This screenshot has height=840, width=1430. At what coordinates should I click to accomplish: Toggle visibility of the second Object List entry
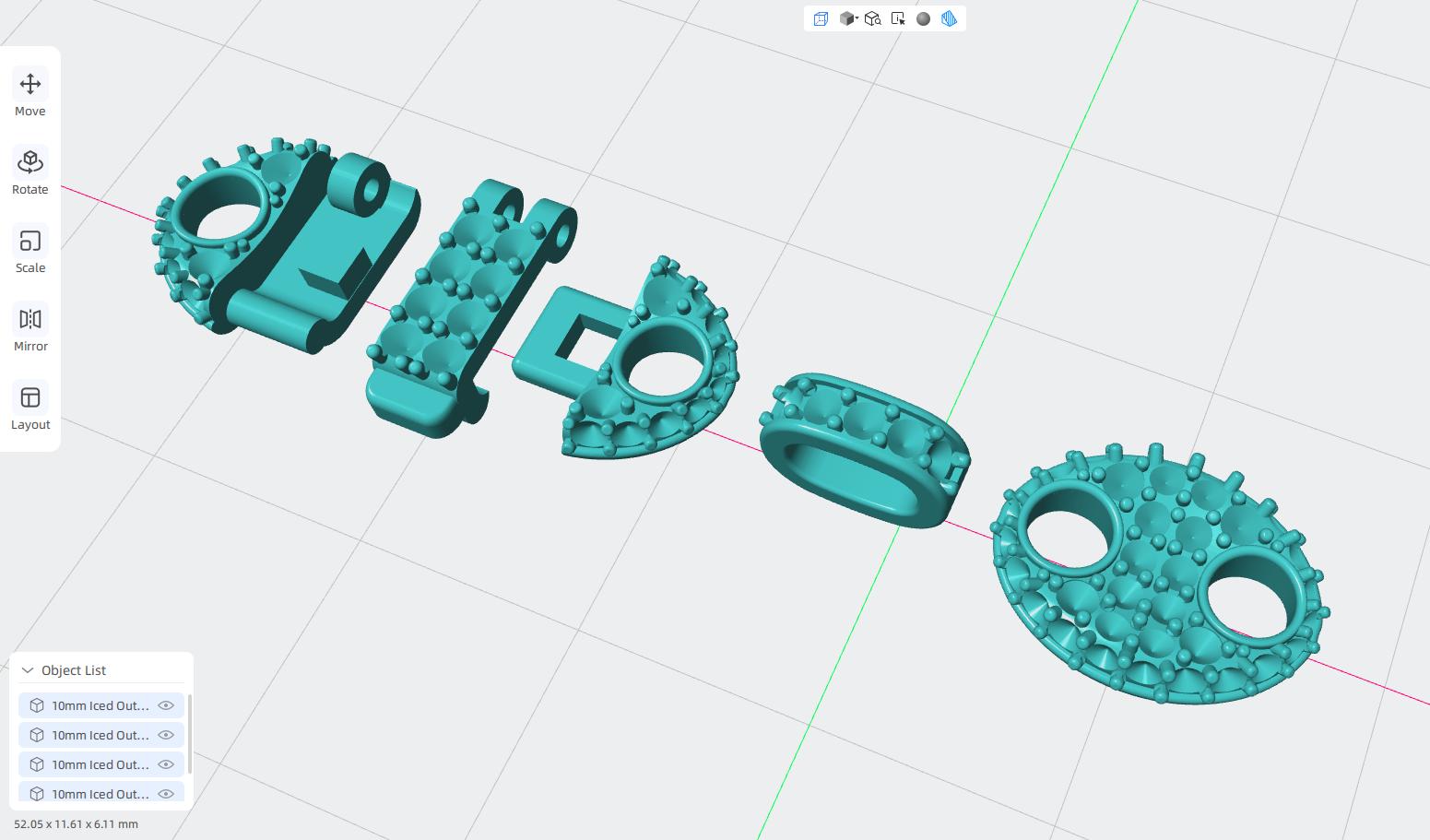point(166,735)
